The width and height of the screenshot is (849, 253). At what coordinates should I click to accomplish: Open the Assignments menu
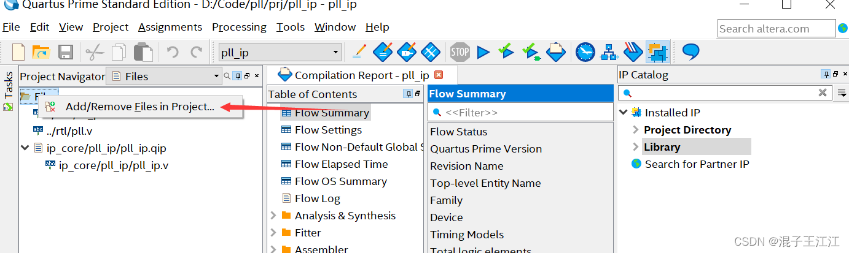coord(170,27)
